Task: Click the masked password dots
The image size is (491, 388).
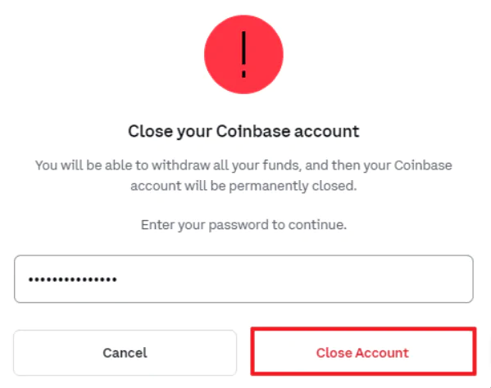Action: coord(73,279)
